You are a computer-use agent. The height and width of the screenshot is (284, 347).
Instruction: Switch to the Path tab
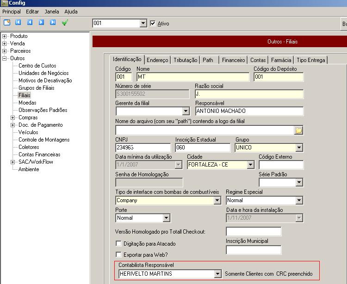208,60
